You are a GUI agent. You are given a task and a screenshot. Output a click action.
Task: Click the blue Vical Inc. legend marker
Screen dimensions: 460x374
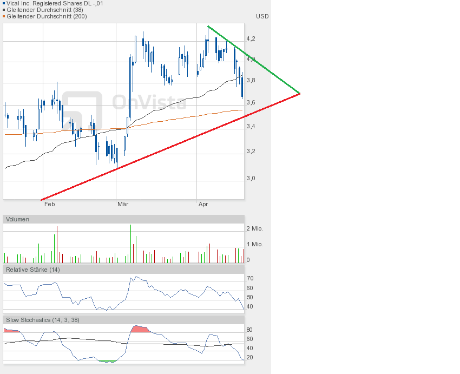tap(5, 3)
